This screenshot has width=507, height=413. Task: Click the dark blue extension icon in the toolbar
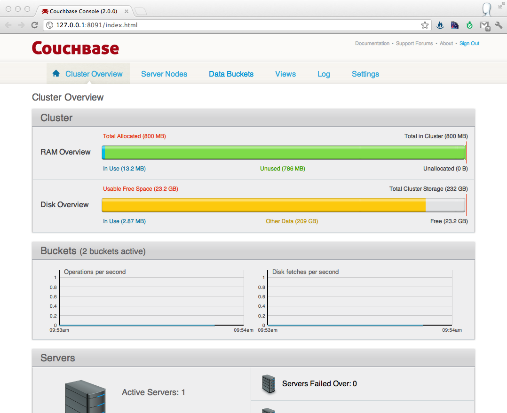coord(455,25)
